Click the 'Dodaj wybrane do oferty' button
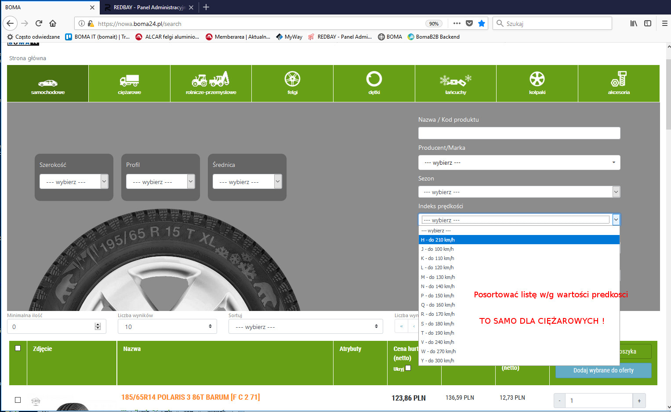Image resolution: width=671 pixels, height=412 pixels. [x=603, y=370]
